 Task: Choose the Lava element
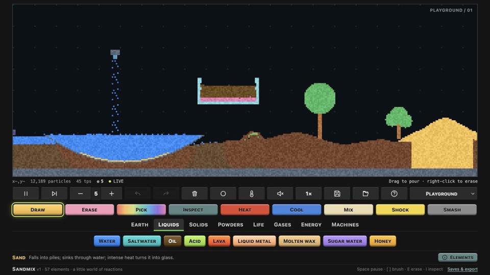point(219,241)
